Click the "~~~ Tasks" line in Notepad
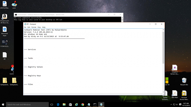 (28, 58)
